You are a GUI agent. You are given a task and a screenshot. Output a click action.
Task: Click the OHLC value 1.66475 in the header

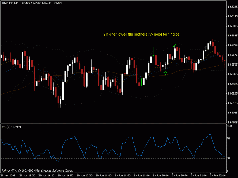(x=25, y=3)
